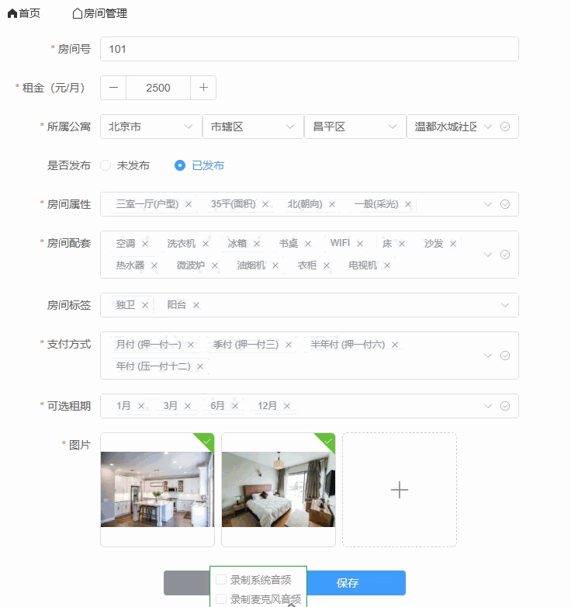Open the 温都水城社区 apartment dropdown

click(x=462, y=127)
